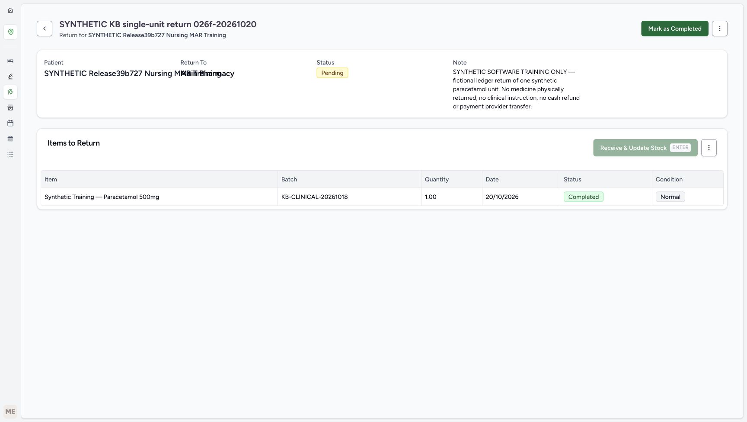Open the bed icon in sidebar
Screen dimensions: 747x422
[10, 61]
